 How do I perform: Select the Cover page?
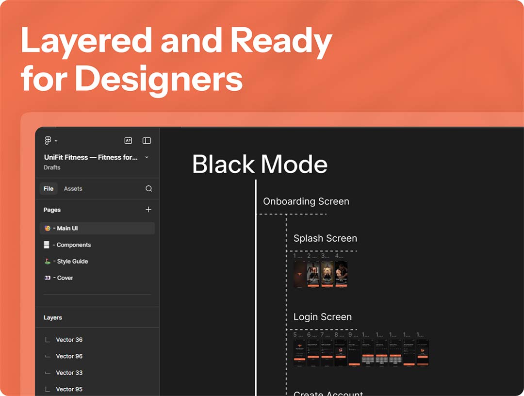(x=65, y=278)
